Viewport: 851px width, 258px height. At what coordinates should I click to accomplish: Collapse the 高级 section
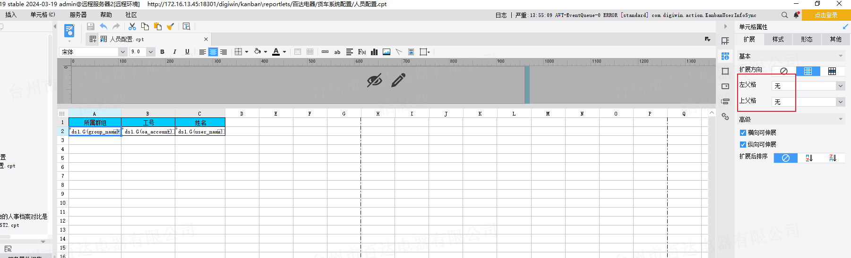coord(841,119)
